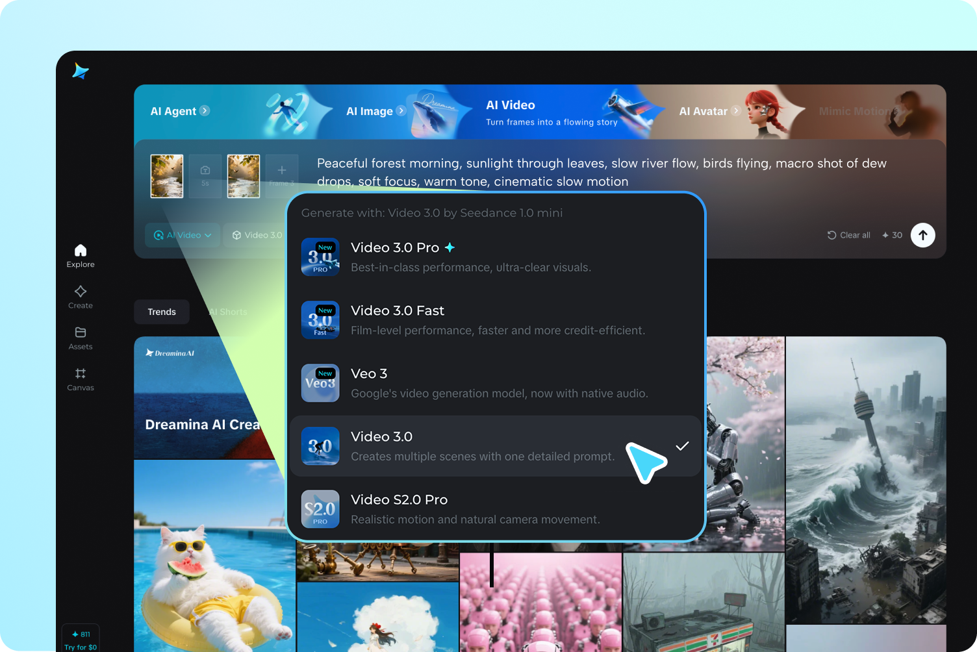Go to Assets in sidebar

pyautogui.click(x=81, y=338)
